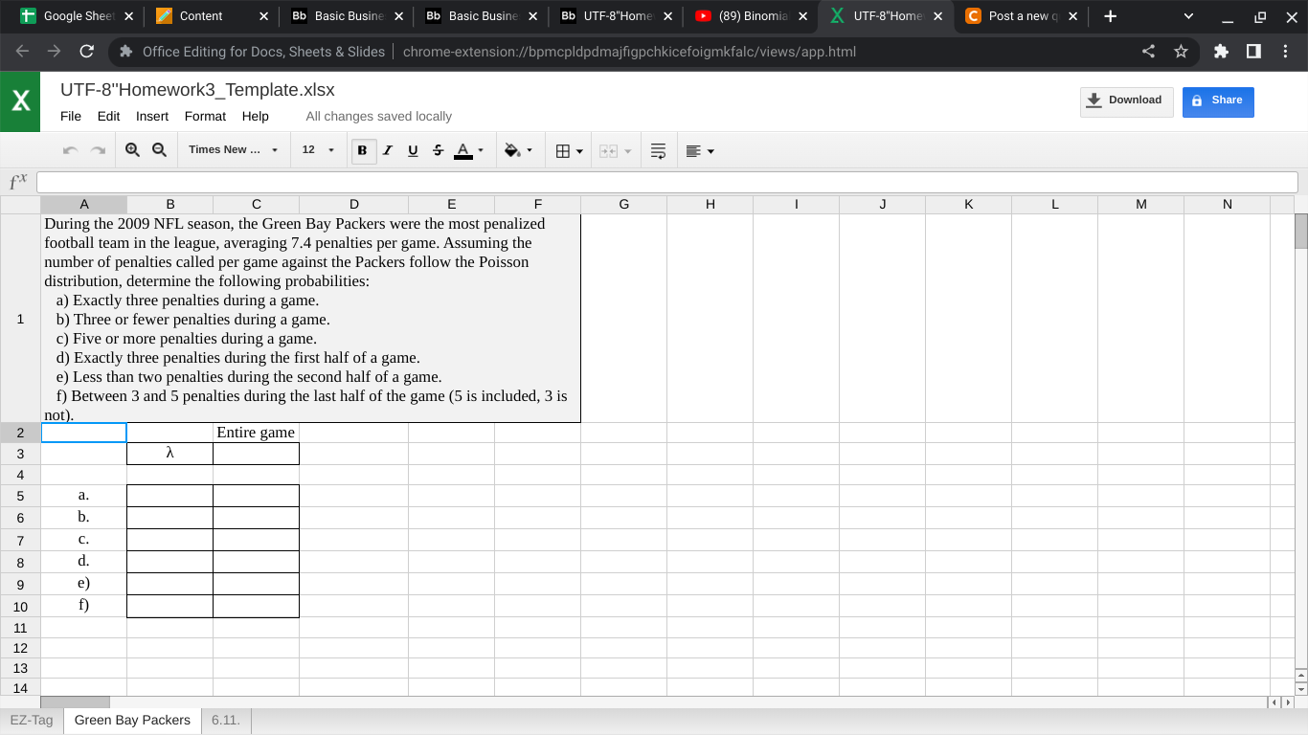The image size is (1308, 735).
Task: Expand the merge cells dropdown
Action: point(628,151)
